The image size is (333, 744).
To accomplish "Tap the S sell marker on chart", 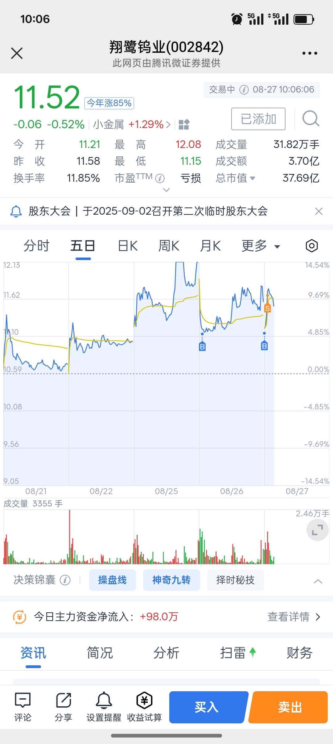I will [x=267, y=308].
